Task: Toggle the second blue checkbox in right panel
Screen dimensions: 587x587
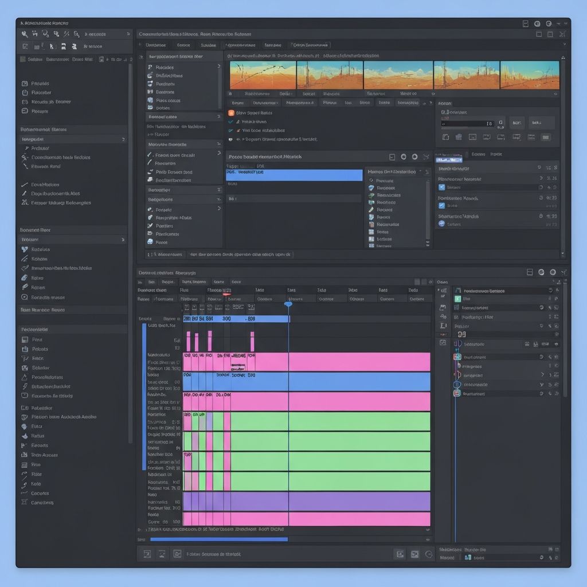Action: pos(441,205)
